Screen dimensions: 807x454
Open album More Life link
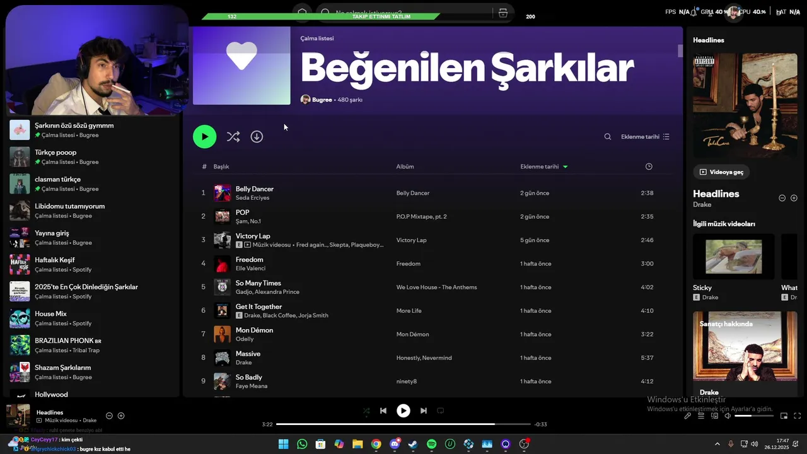(409, 311)
